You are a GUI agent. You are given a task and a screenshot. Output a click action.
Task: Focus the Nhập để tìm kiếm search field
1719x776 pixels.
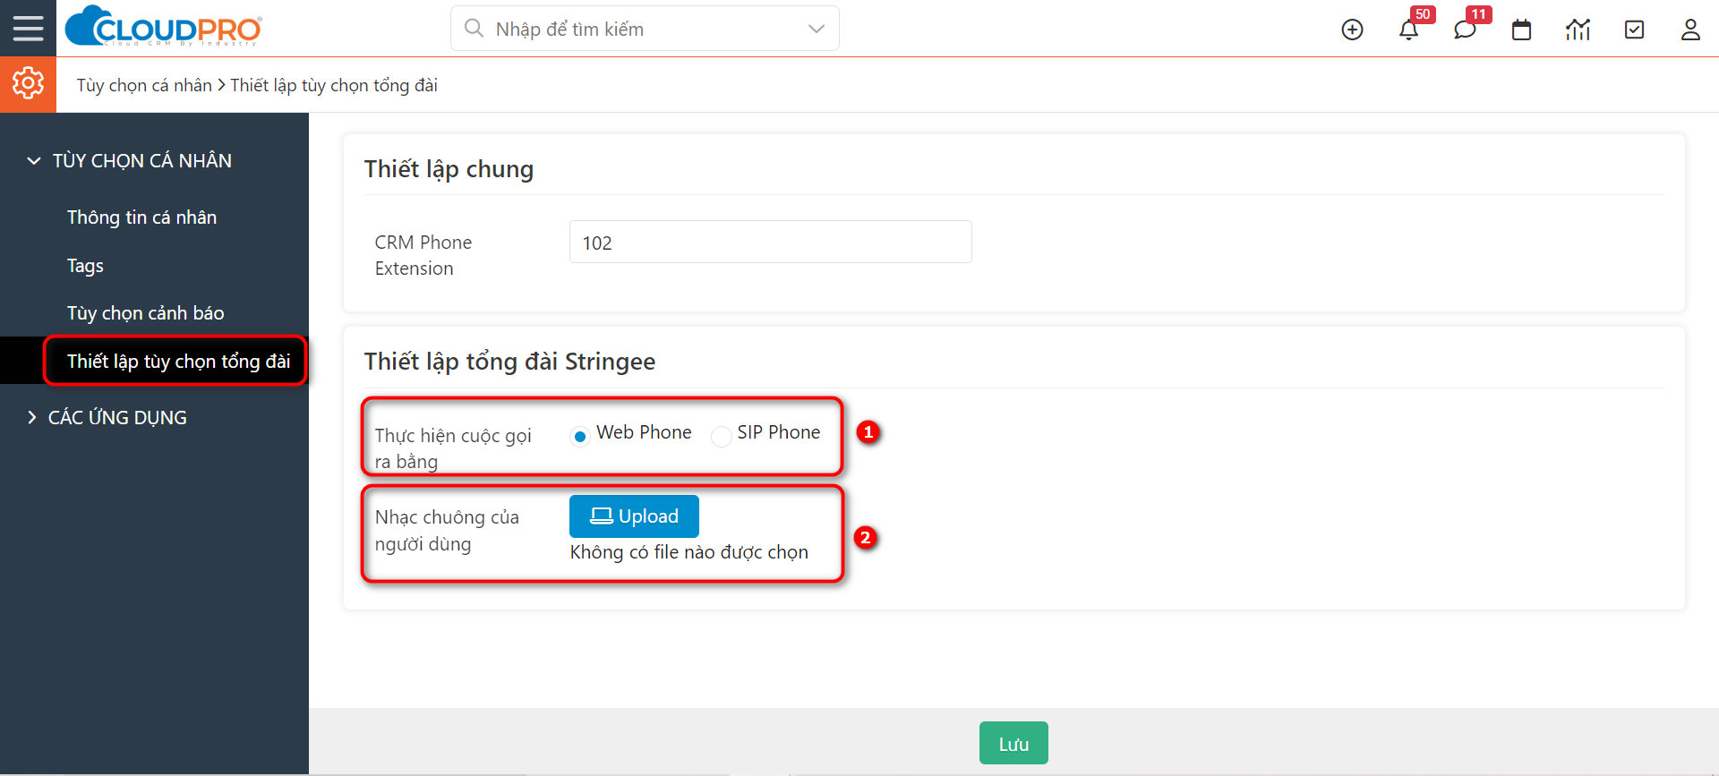click(x=645, y=29)
